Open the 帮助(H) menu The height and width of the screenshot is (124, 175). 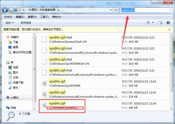pos(57,17)
